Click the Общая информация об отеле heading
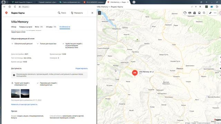 pyautogui.click(x=23, y=39)
